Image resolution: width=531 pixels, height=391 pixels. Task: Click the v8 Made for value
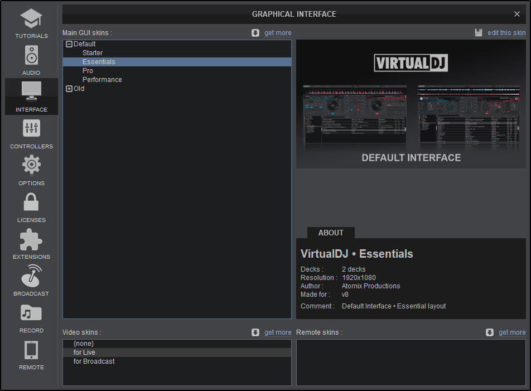[x=345, y=295]
